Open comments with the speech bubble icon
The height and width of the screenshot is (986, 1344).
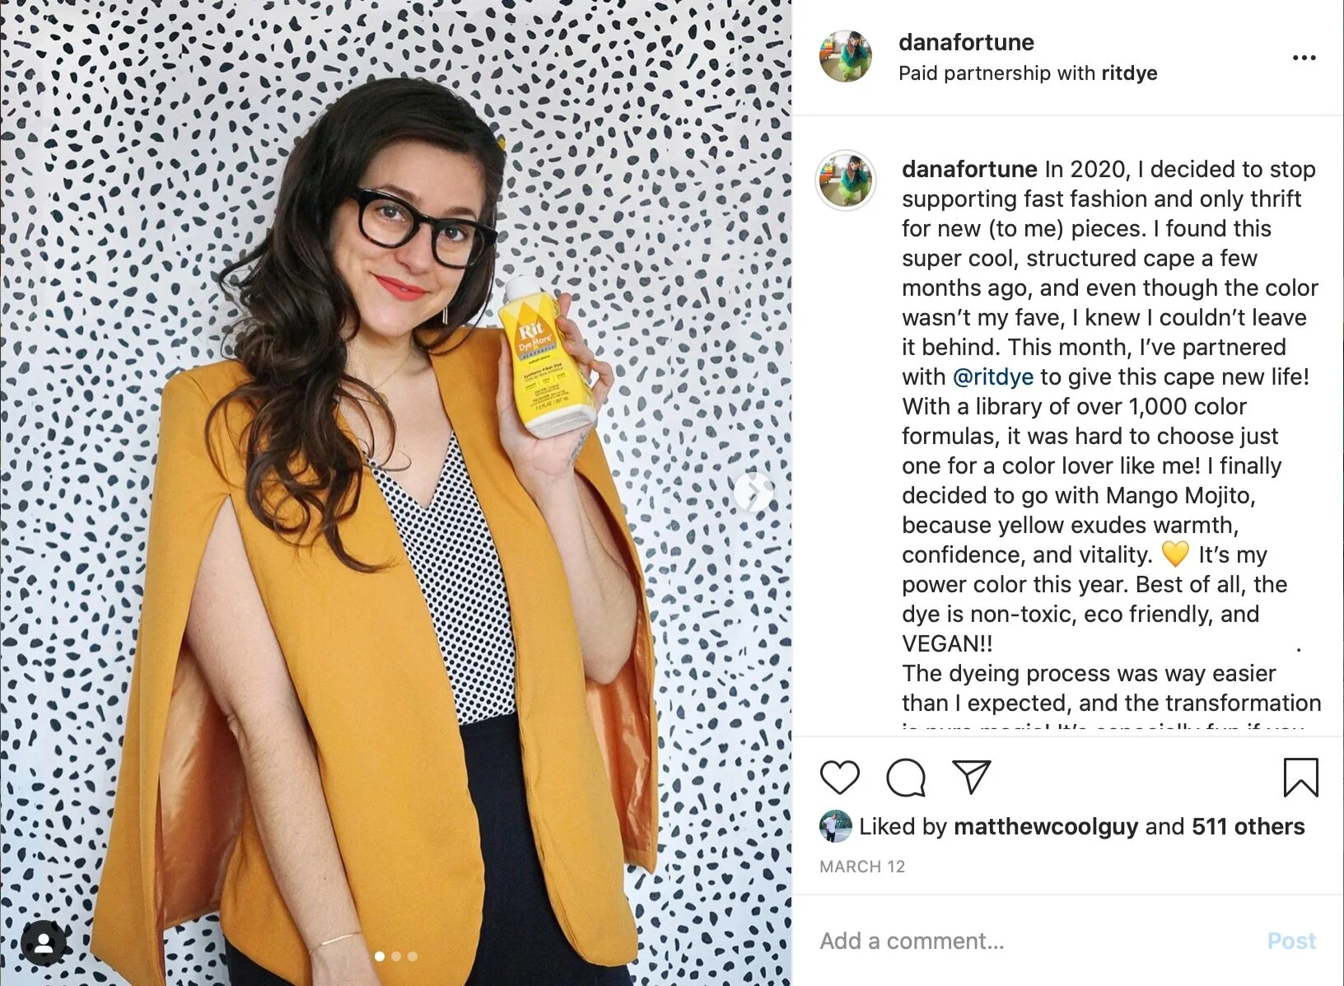[x=906, y=778]
